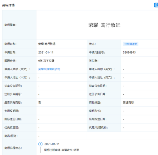Click the 状态 label
158x155 pixels.
pos(92,44)
